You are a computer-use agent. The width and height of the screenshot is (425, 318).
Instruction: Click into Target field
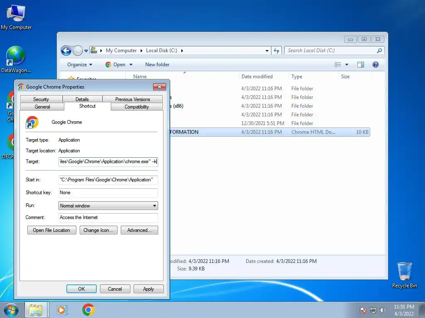click(x=108, y=162)
